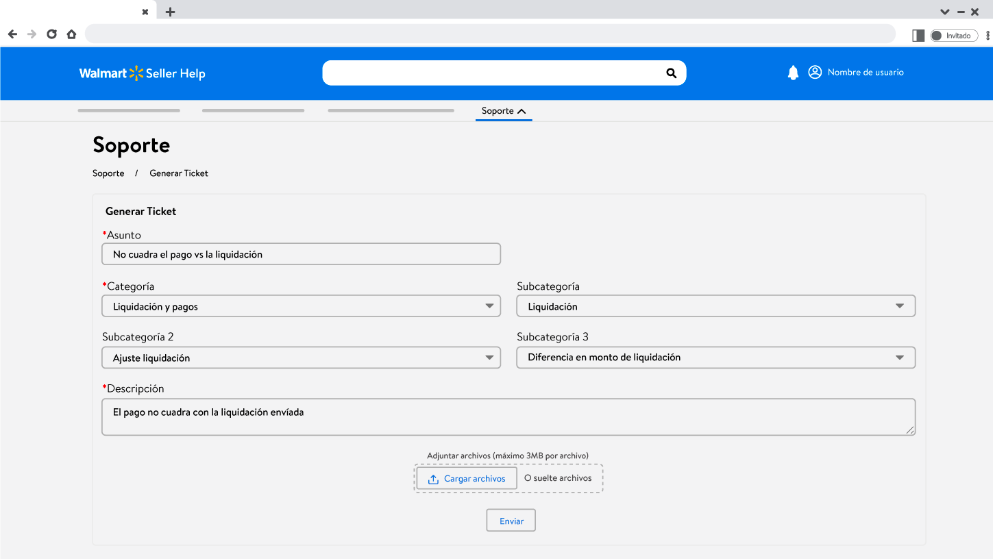
Task: Open the Subcategoría dropdown showing Liquidación
Action: click(x=715, y=306)
